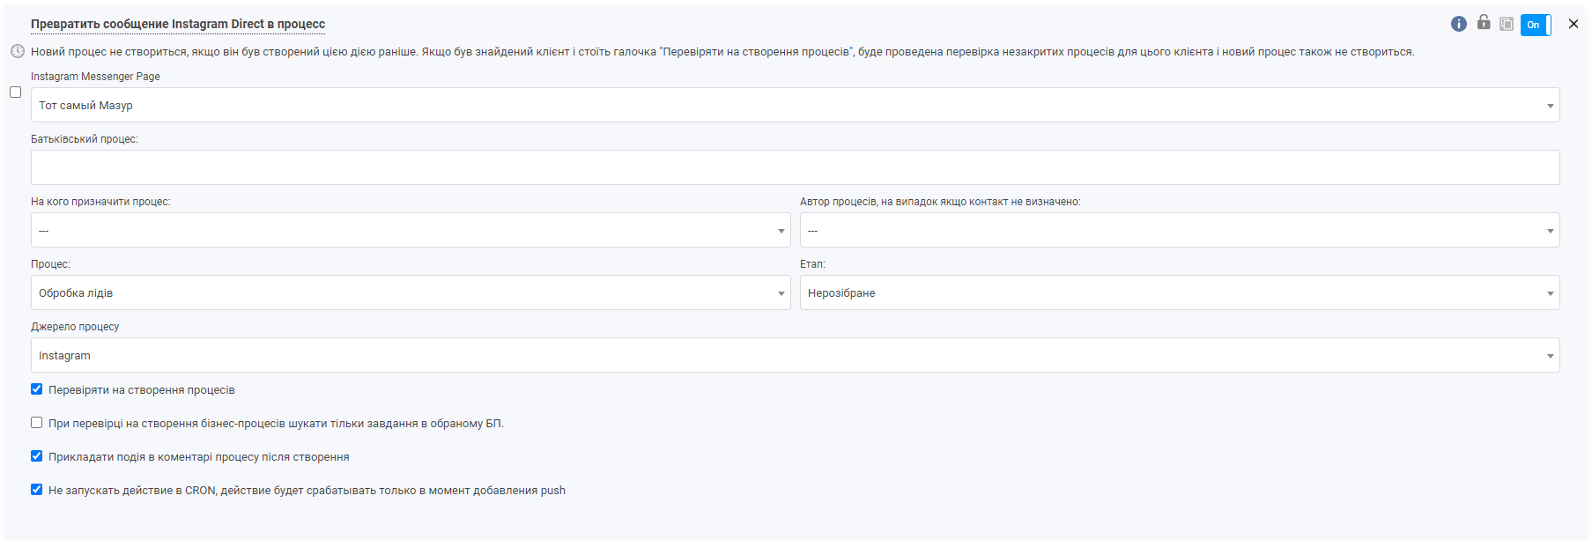The image size is (1592, 540).
Task: Click the underlined title 'Превратить сообщение Instagram Direct'
Action: (178, 24)
